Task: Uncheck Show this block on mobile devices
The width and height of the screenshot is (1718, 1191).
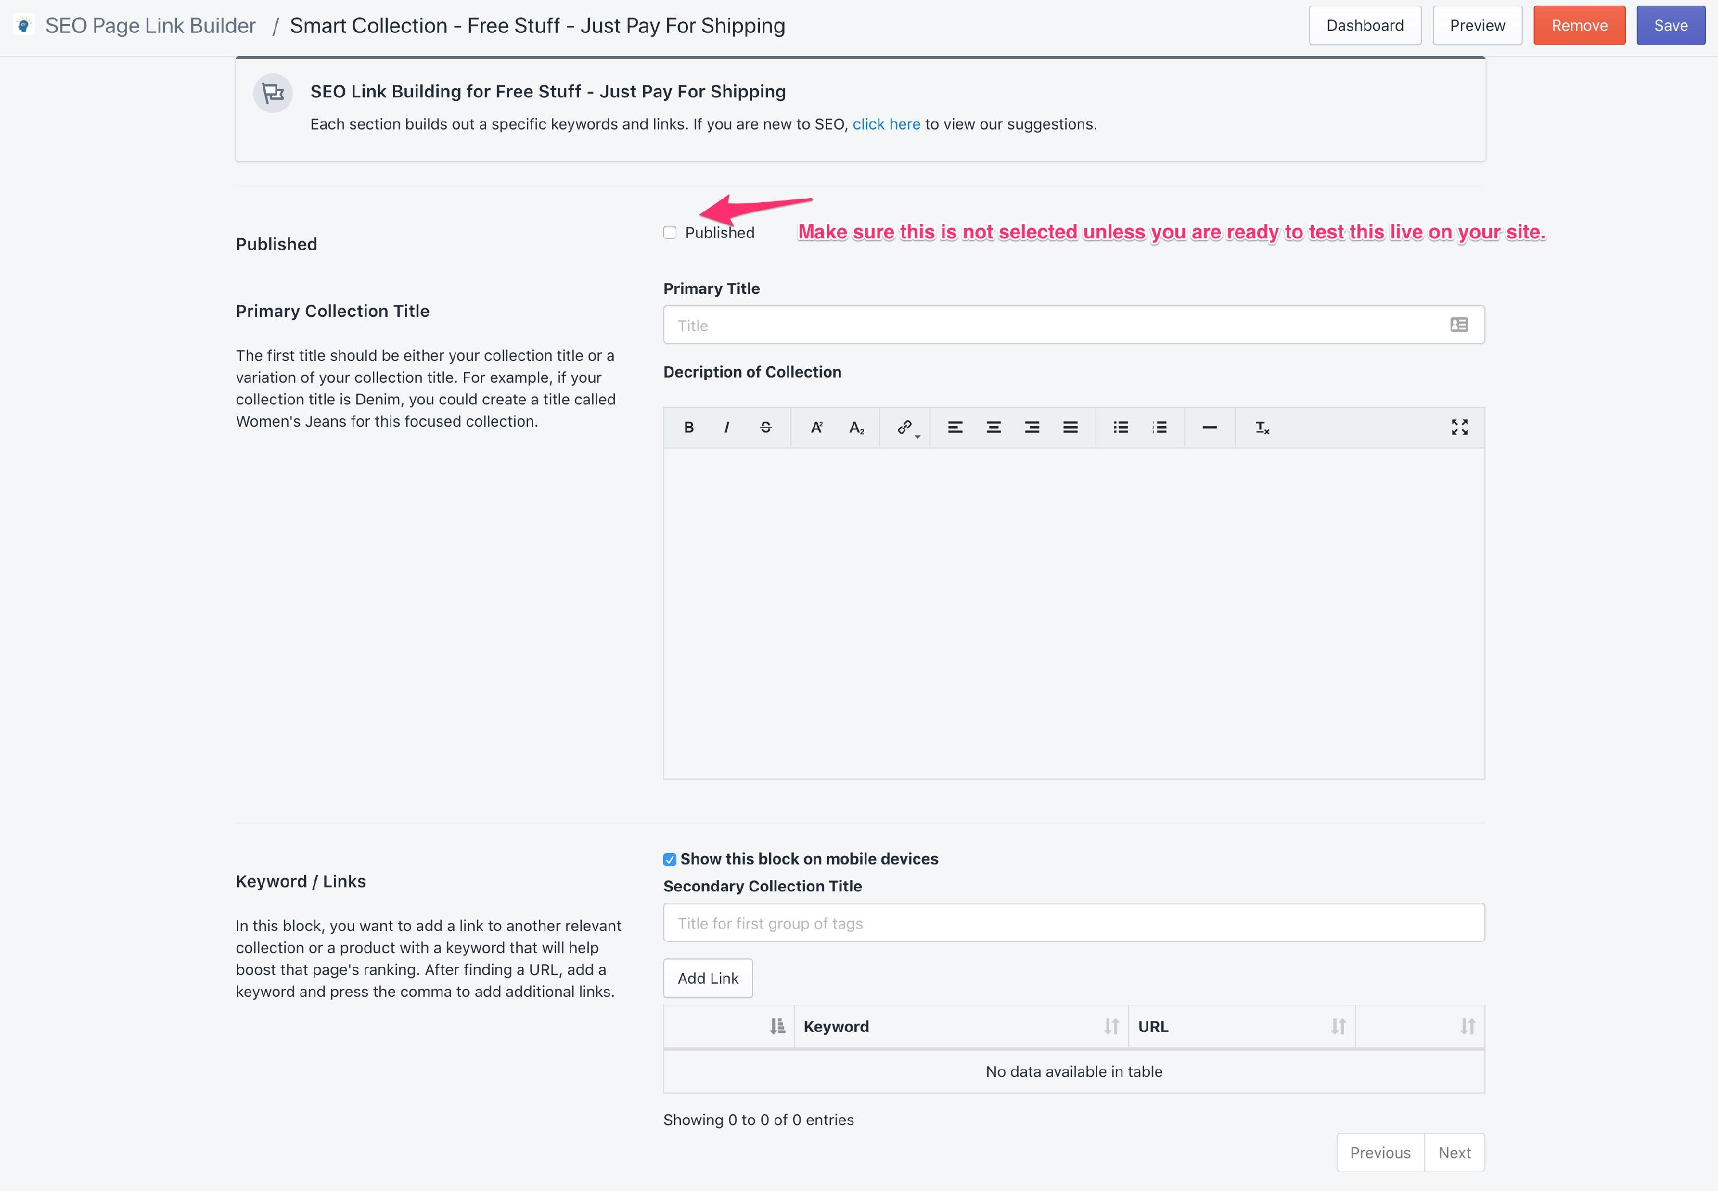Action: tap(670, 860)
